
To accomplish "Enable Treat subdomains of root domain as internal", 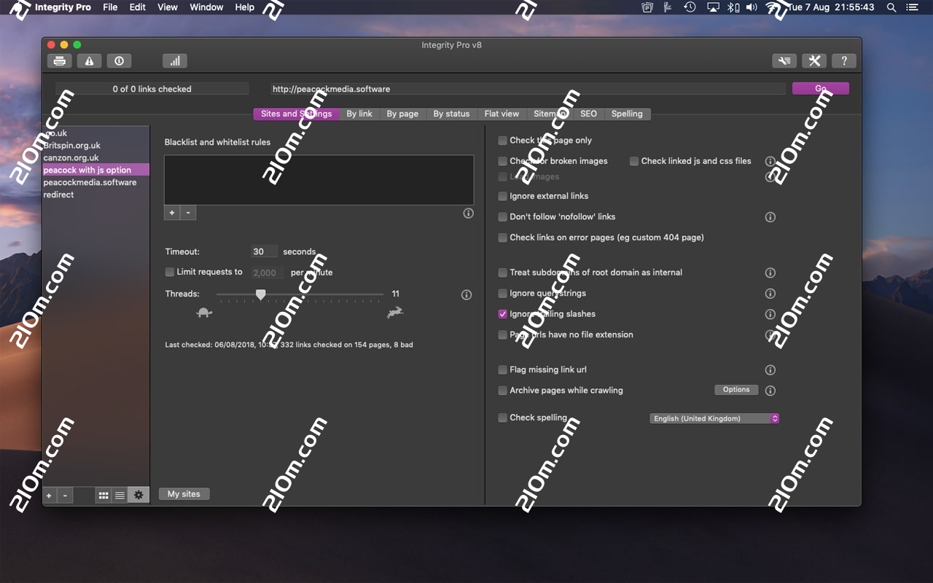I will 502,273.
